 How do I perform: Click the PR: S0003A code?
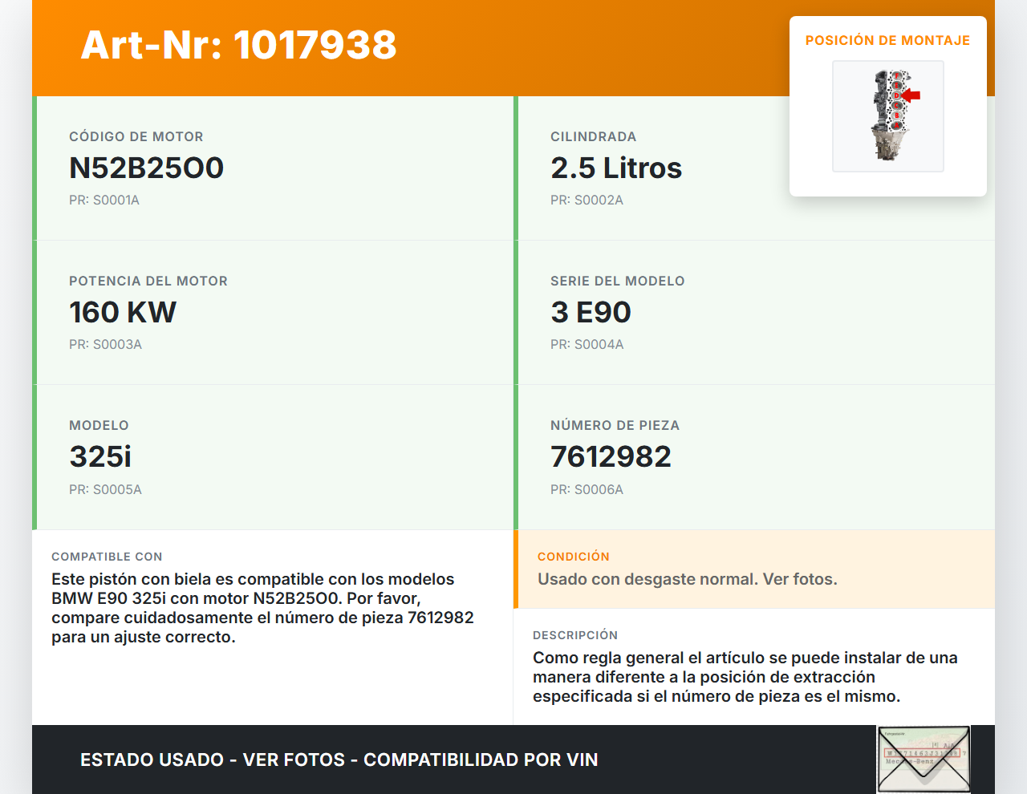(x=105, y=345)
